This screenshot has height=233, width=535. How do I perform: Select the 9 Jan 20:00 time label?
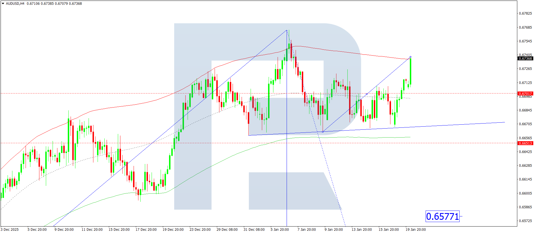click(334, 230)
